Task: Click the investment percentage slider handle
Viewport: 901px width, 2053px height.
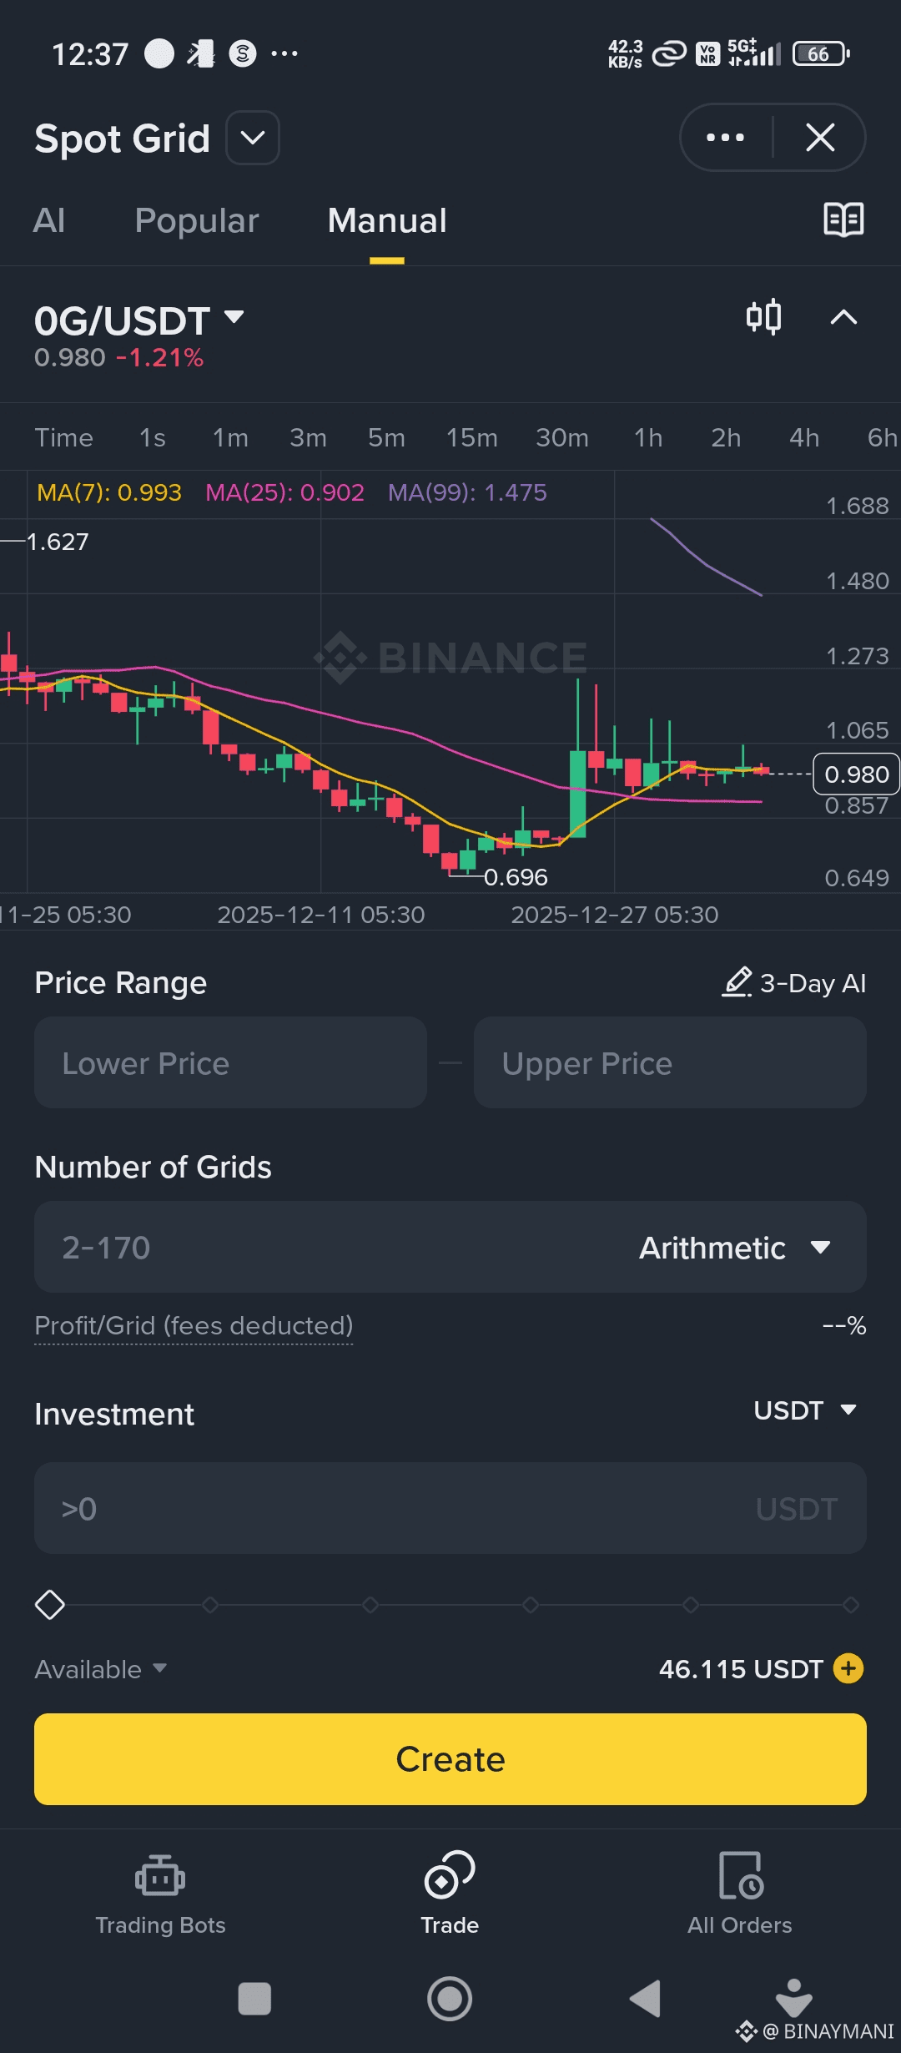Action: (50, 1604)
